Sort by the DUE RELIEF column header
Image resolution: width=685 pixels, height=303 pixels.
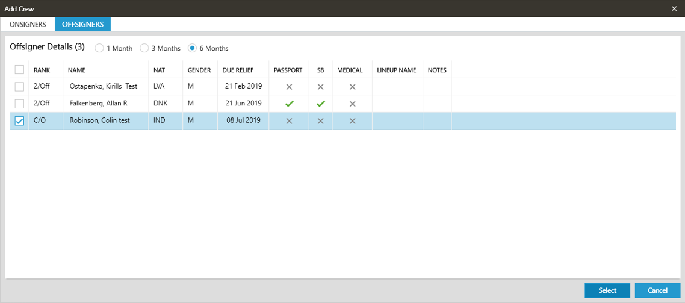tap(238, 70)
